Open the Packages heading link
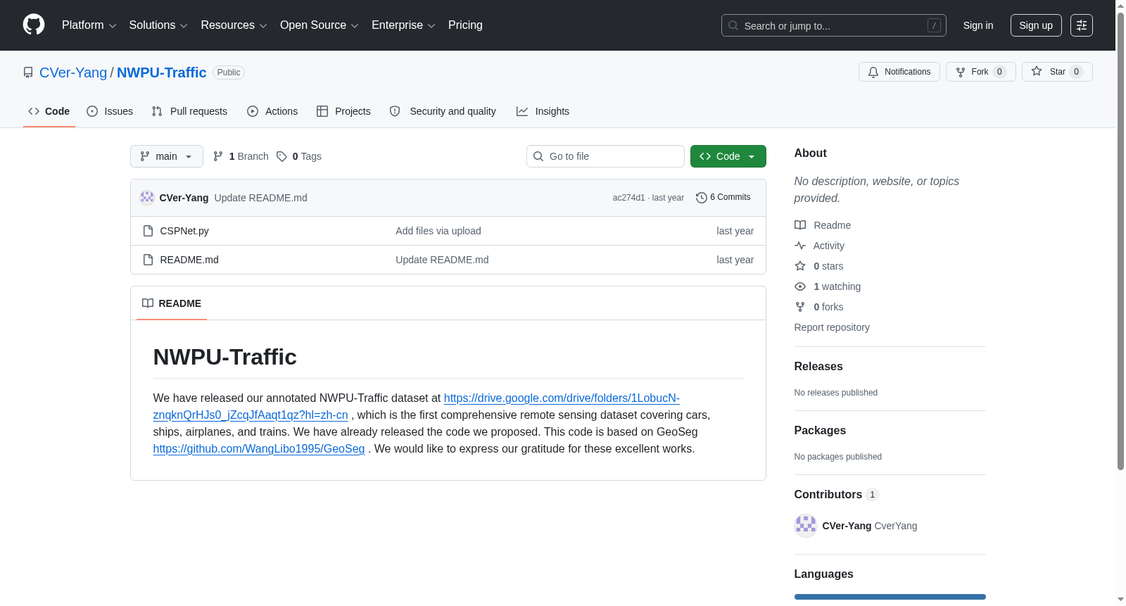Image resolution: width=1126 pixels, height=606 pixels. click(x=820, y=431)
